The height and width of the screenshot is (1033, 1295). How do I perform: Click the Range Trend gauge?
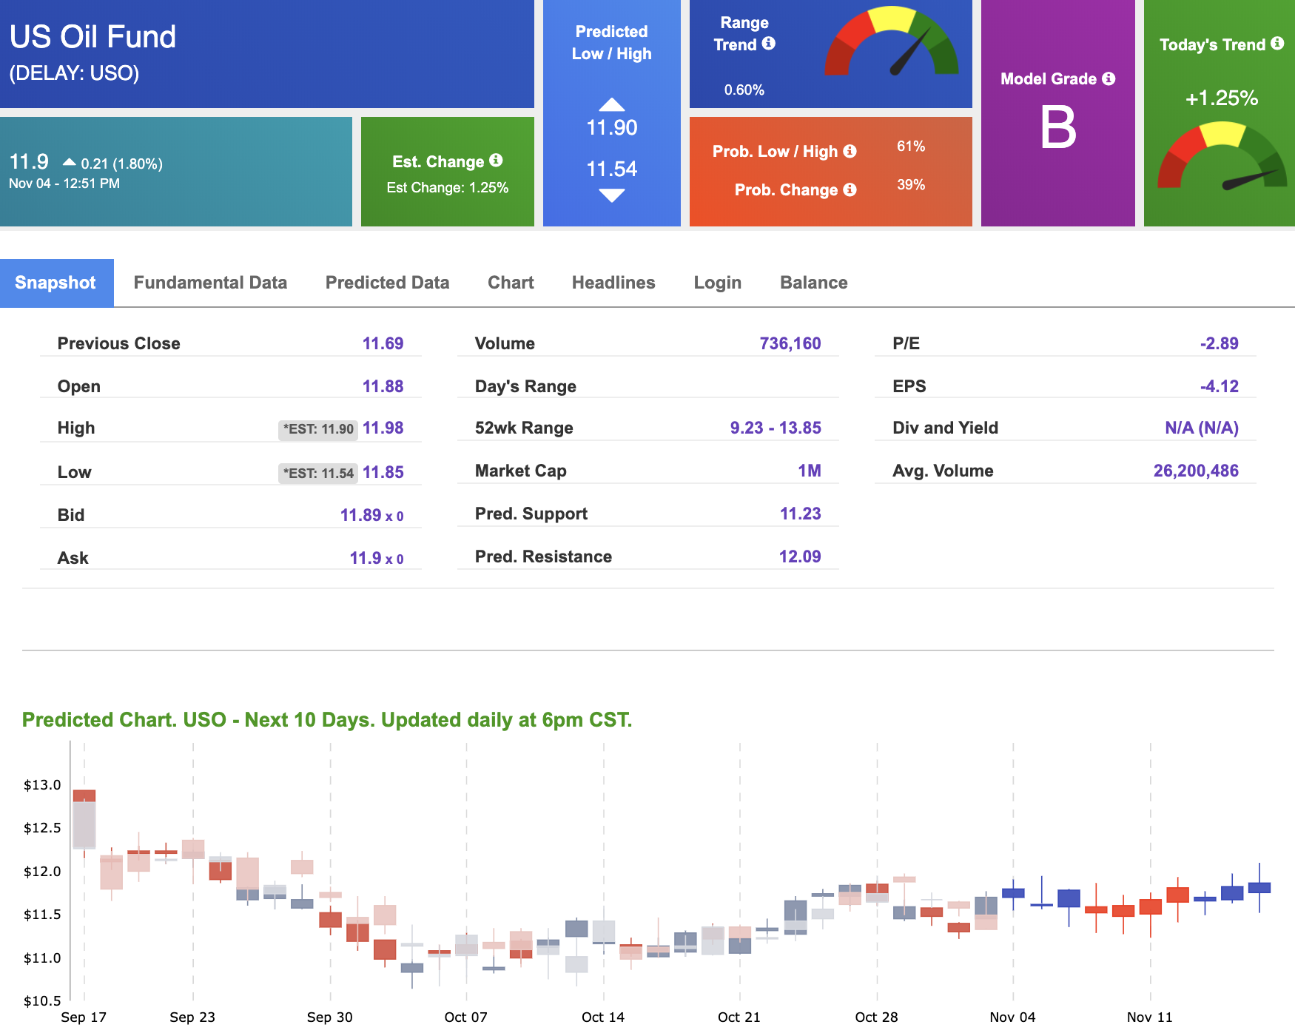pyautogui.click(x=892, y=41)
